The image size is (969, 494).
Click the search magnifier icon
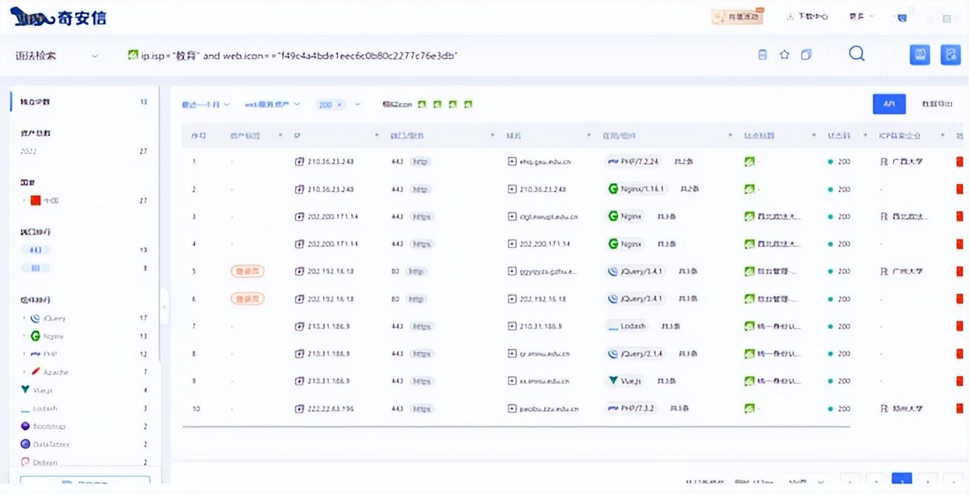tap(856, 53)
